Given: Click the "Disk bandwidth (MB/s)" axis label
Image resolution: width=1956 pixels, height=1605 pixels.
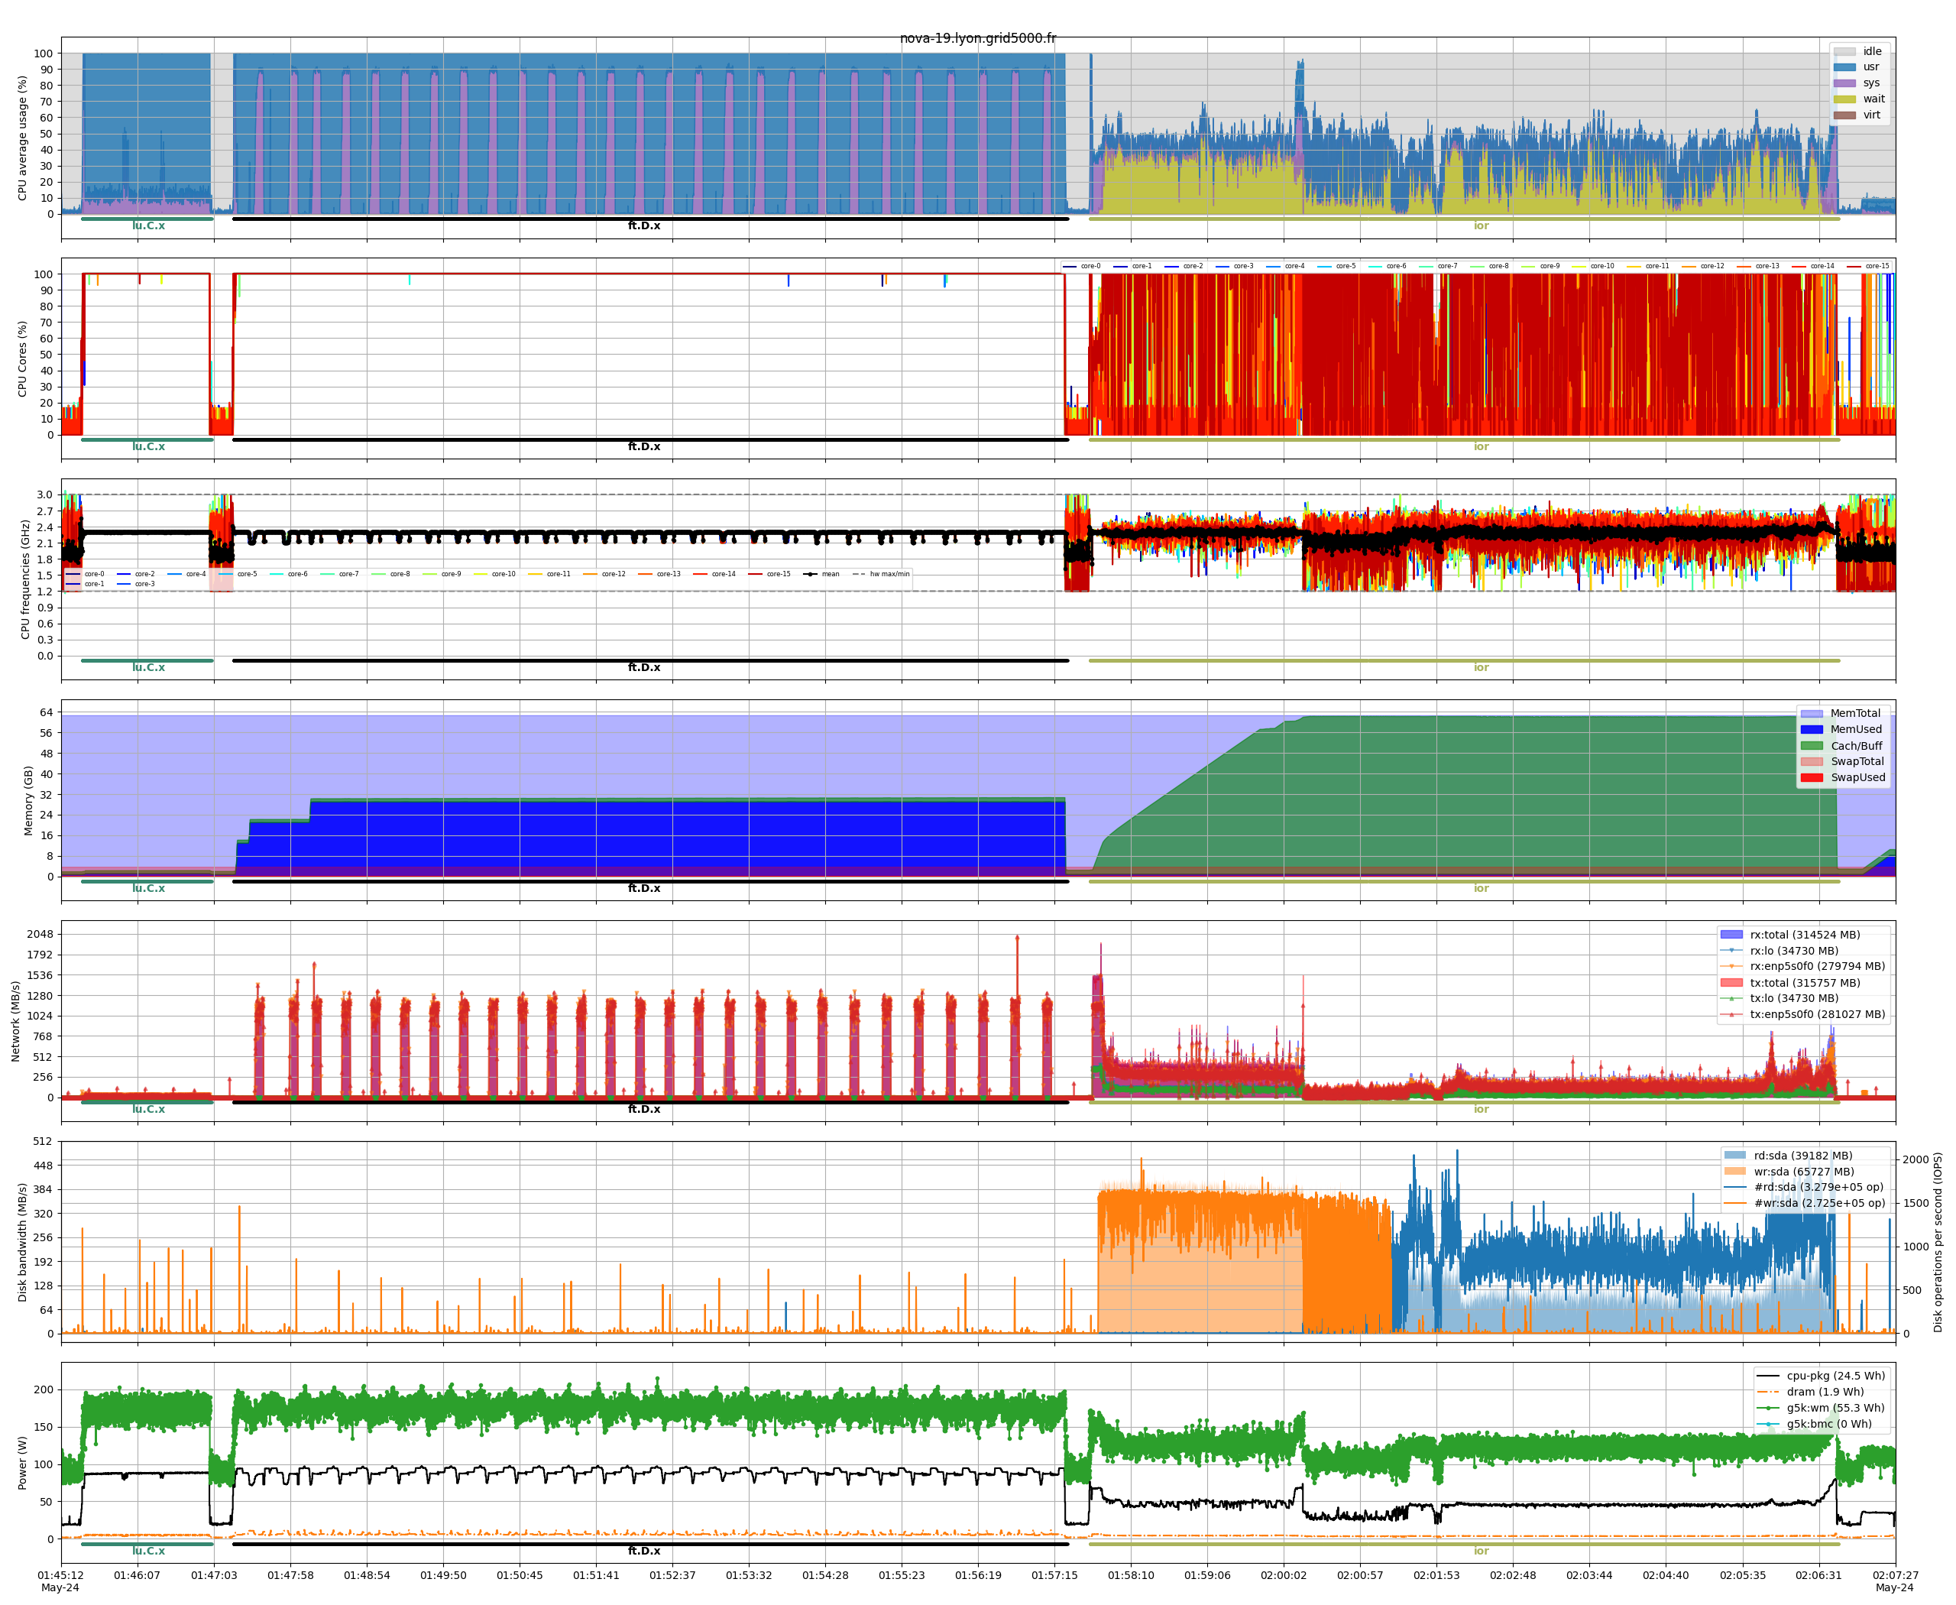Looking at the screenshot, I should [22, 1243].
